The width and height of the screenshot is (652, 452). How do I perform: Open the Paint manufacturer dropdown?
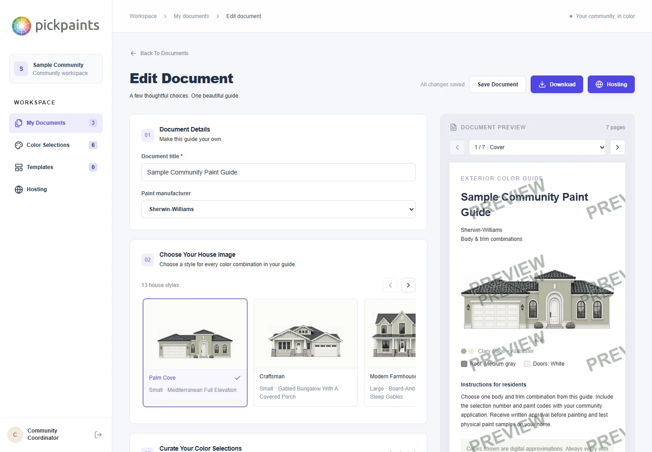[x=278, y=209]
